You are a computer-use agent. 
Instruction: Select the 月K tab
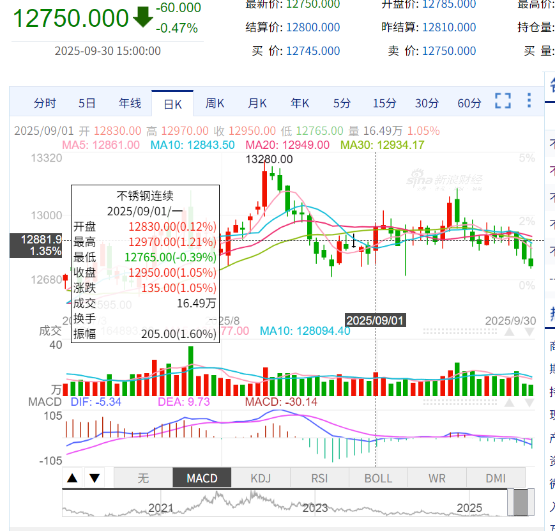(x=257, y=104)
